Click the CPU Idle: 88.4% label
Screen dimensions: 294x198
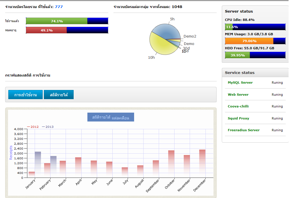[x=240, y=20]
